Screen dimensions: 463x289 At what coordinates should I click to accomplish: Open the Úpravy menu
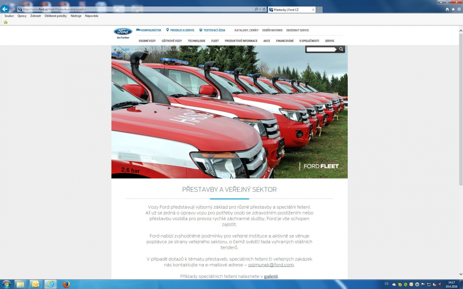(x=22, y=16)
